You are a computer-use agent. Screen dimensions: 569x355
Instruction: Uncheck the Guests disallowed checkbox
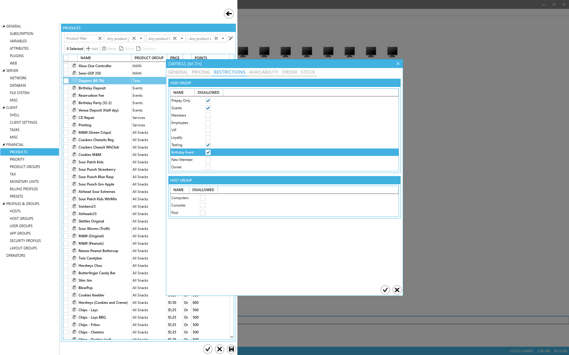pyautogui.click(x=208, y=108)
